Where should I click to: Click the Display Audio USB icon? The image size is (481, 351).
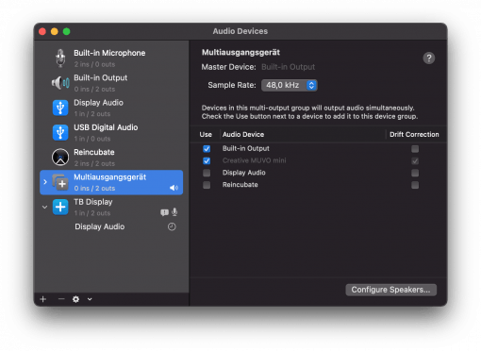[x=60, y=108]
